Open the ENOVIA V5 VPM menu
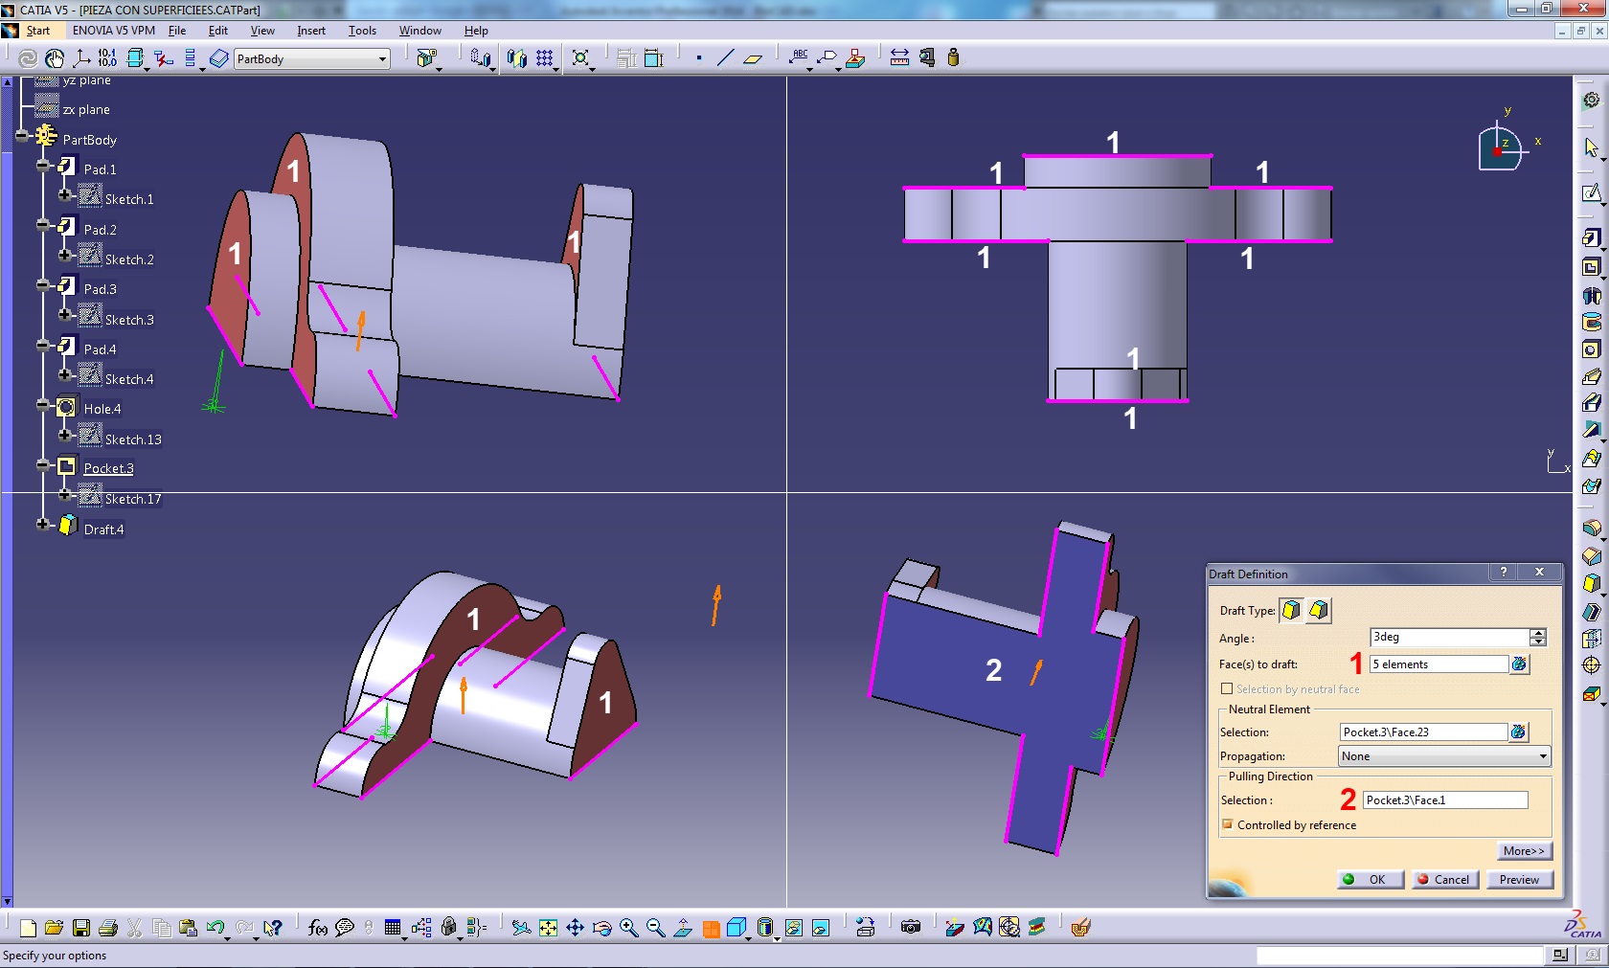 (113, 31)
